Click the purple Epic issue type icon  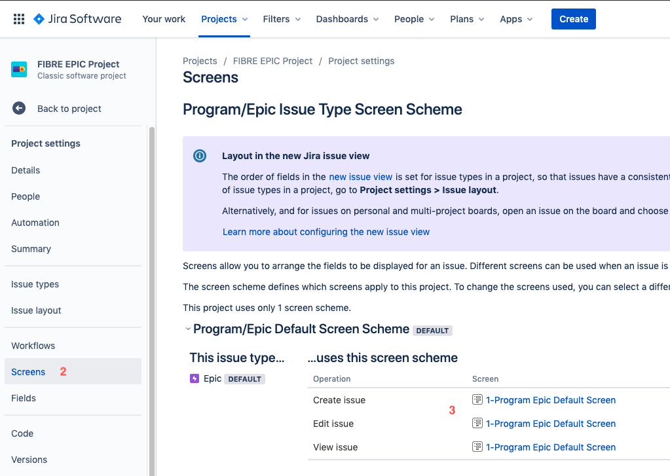point(195,378)
